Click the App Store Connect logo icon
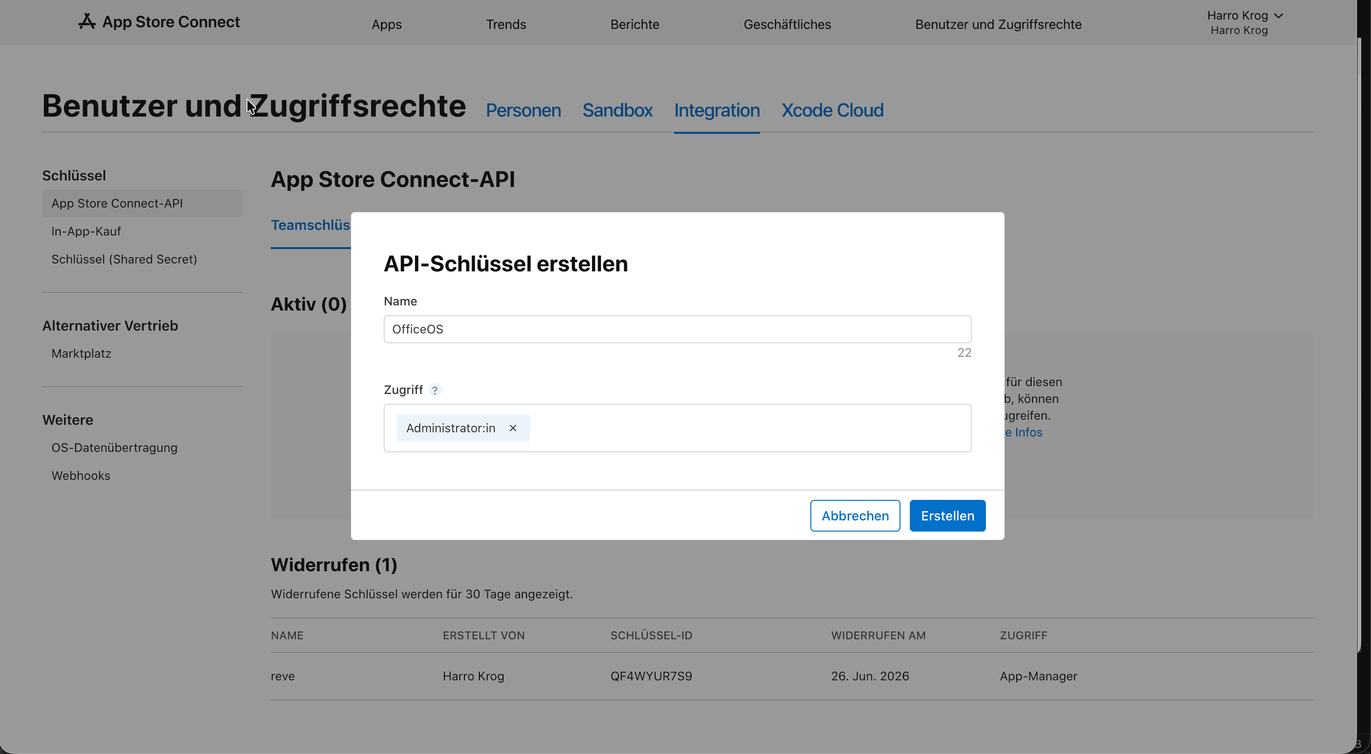Viewport: 1371px width, 754px height. (x=87, y=21)
